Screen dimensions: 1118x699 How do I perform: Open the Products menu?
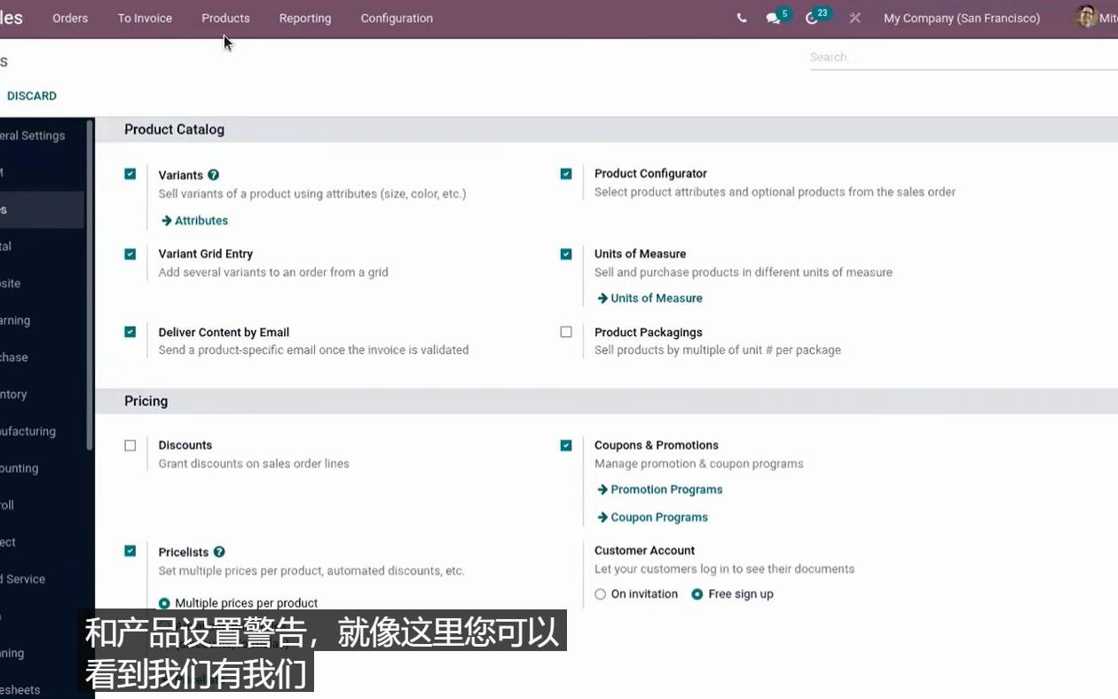(x=225, y=18)
